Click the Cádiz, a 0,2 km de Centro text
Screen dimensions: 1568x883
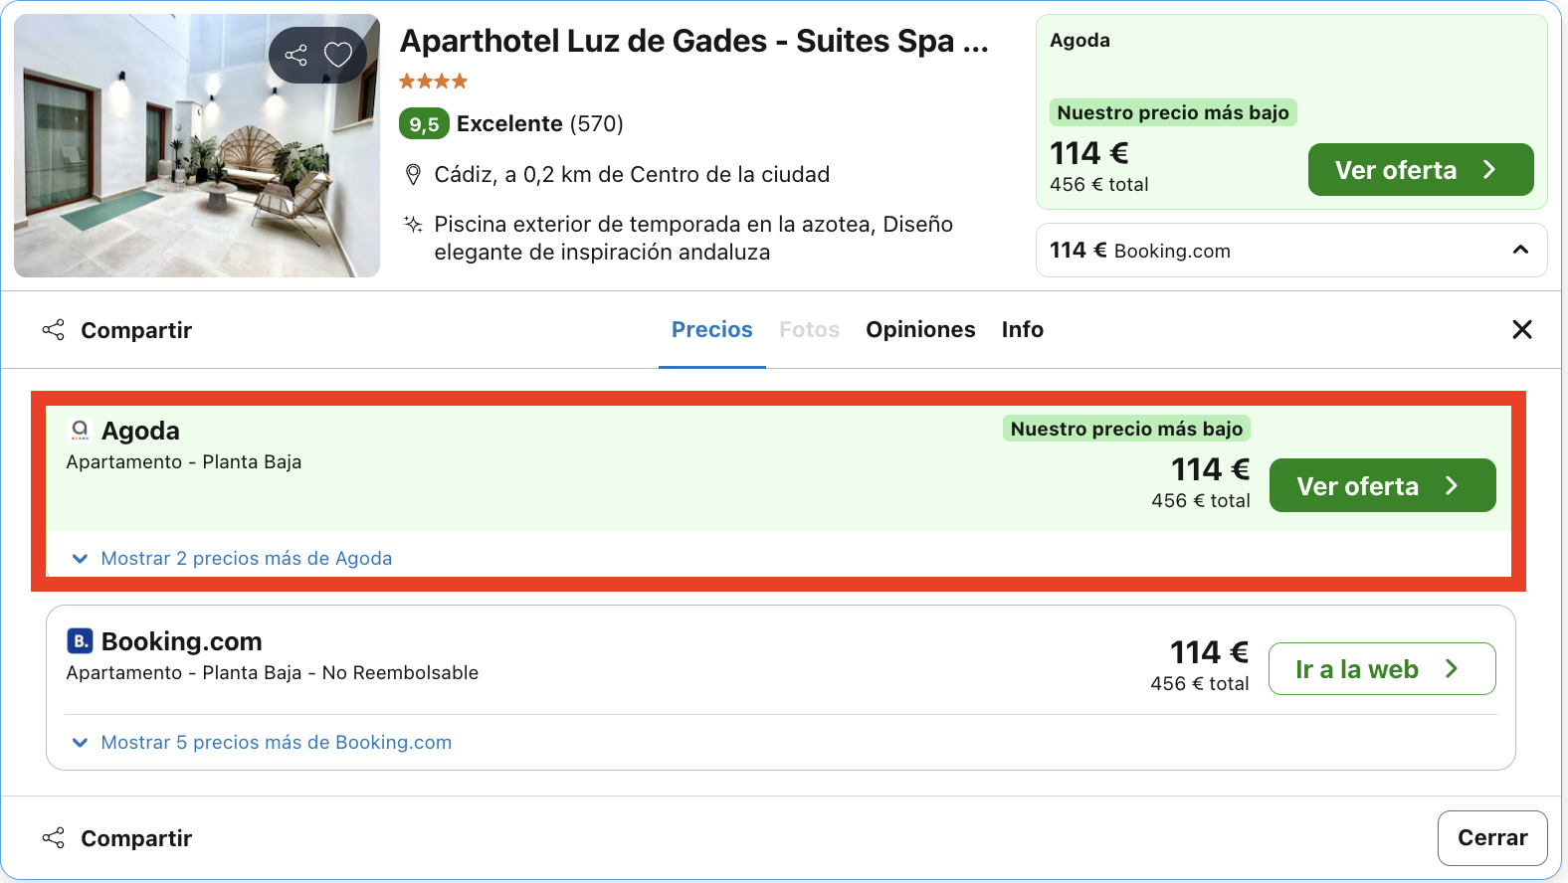tap(632, 175)
